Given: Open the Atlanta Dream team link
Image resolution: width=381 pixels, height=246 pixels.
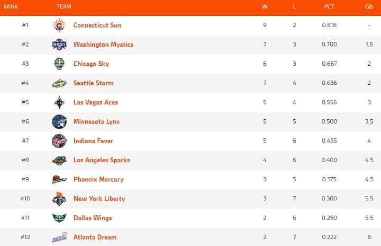Looking at the screenshot, I should (95, 237).
